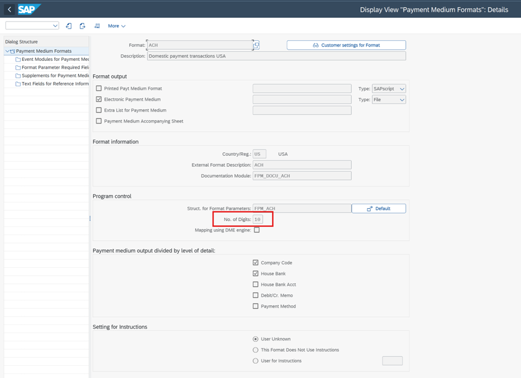Toggle Extra List for Payment Medium checkbox

click(99, 110)
